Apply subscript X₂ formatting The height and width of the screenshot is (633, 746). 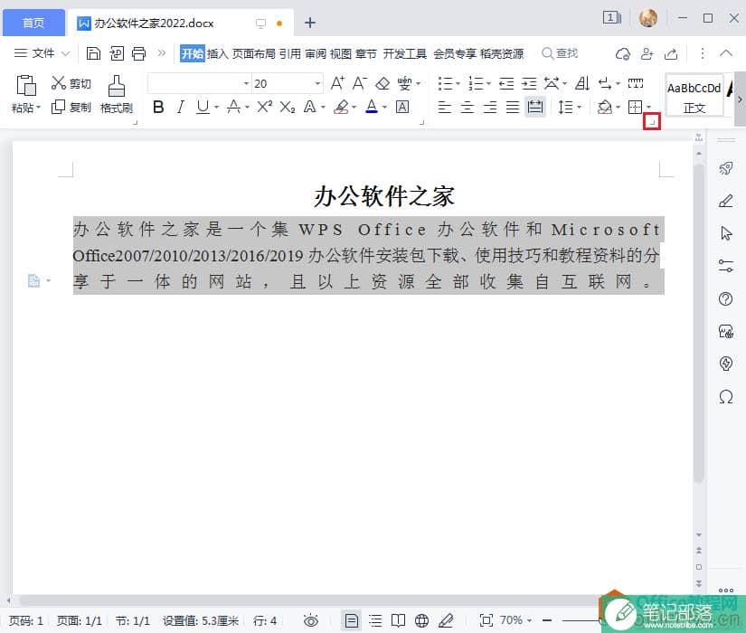287,107
